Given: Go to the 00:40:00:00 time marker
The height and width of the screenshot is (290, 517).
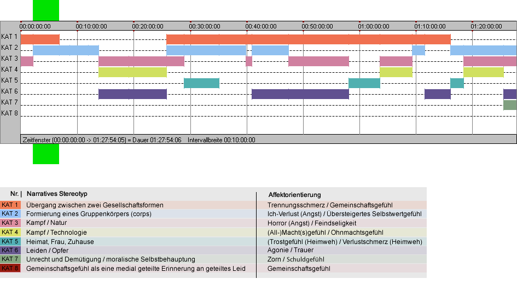Looking at the screenshot, I should pyautogui.click(x=261, y=26).
